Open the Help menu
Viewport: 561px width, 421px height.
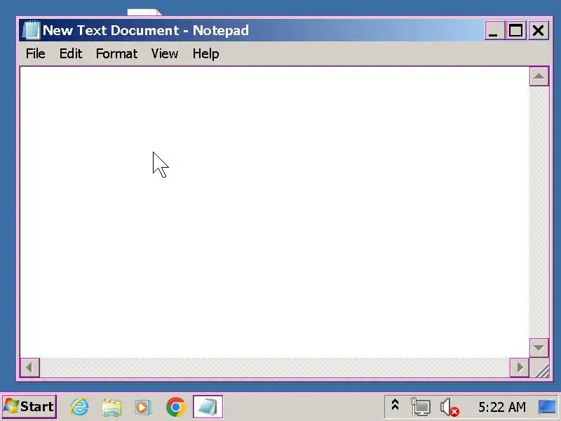[x=205, y=54]
